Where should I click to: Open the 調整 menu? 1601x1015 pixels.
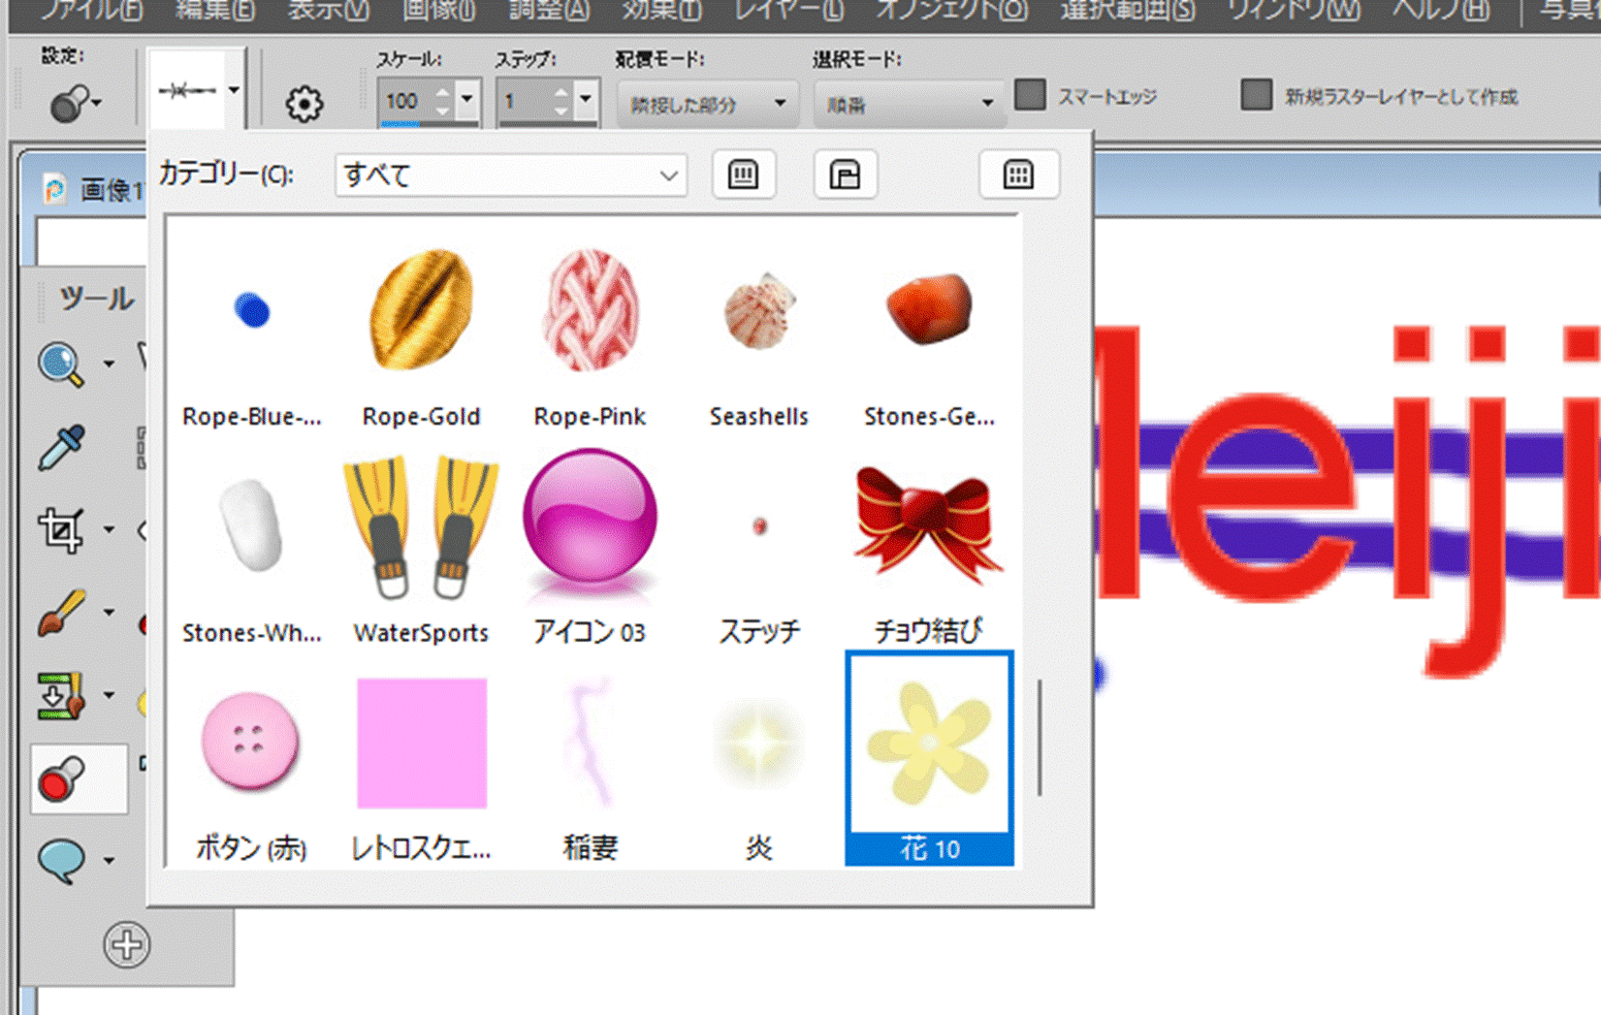tap(550, 11)
